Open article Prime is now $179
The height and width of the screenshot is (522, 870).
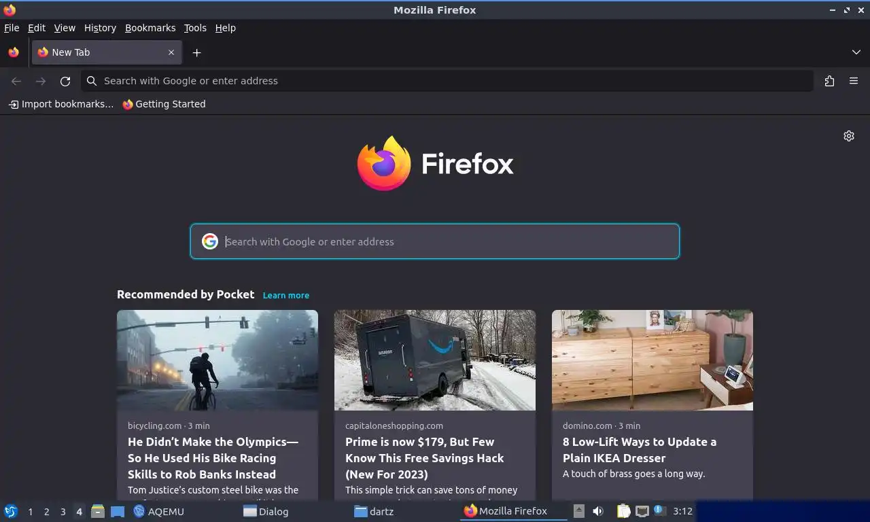424,458
